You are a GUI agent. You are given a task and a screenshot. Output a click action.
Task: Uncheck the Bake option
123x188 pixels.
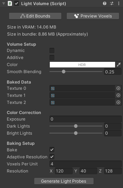pos(52,150)
